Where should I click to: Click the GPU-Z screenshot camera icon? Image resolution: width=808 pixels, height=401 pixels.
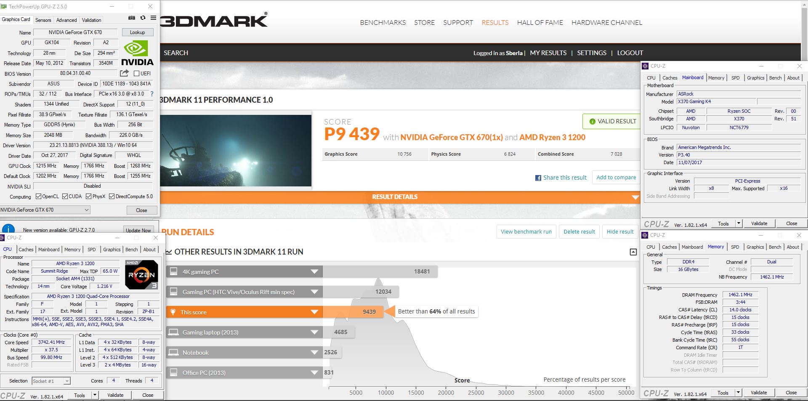pyautogui.click(x=132, y=18)
